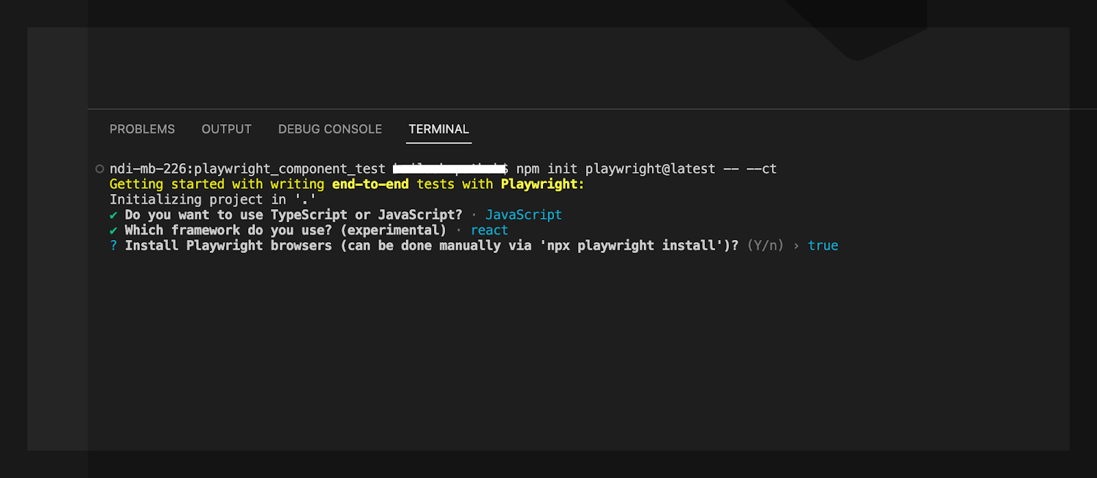Select the TERMINAL tab
The width and height of the screenshot is (1097, 478).
(439, 129)
